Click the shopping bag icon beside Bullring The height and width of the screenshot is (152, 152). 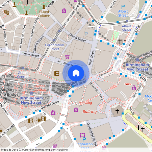click(76, 109)
